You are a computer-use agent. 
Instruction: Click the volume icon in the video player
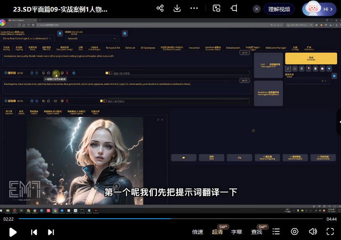pyautogui.click(x=313, y=231)
